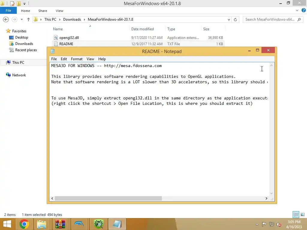This screenshot has height=230, width=307.
Task: Open the Explorer View ribbon tab
Action: coord(59,11)
